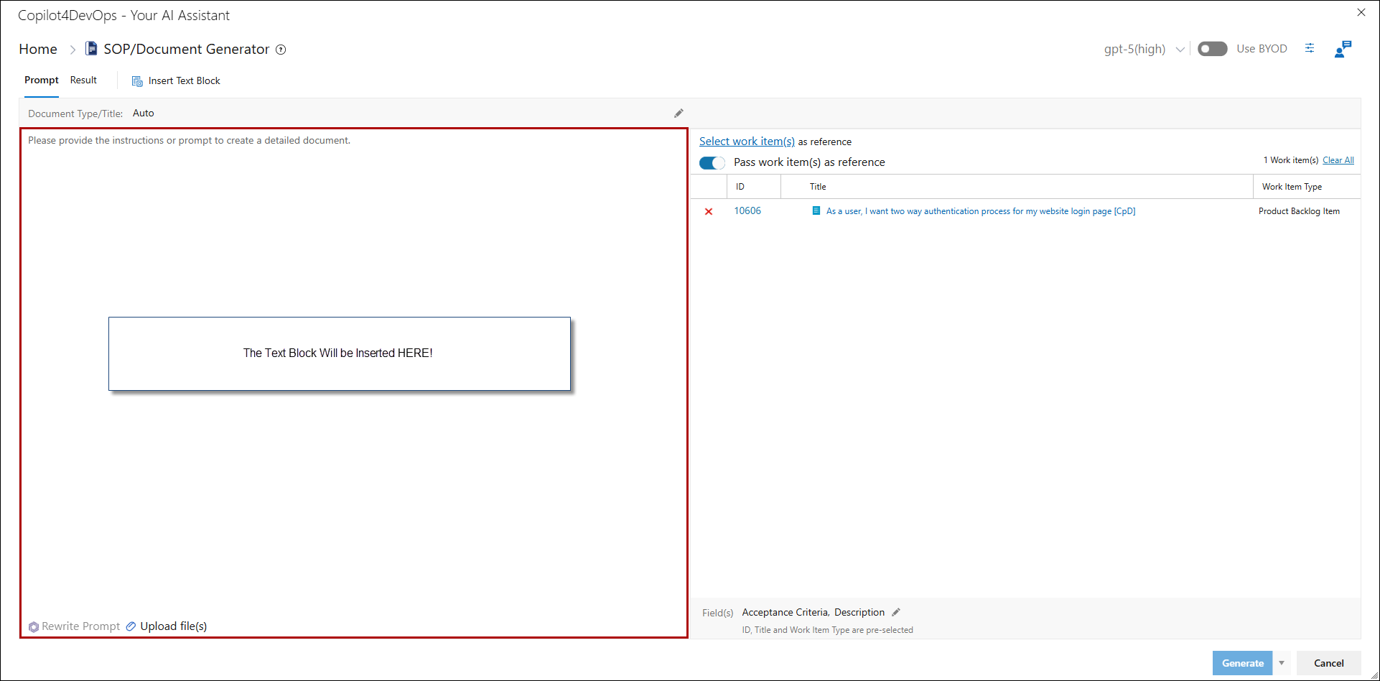1380x681 pixels.
Task: Click pencil icon to edit Field(s)
Action: coord(895,612)
